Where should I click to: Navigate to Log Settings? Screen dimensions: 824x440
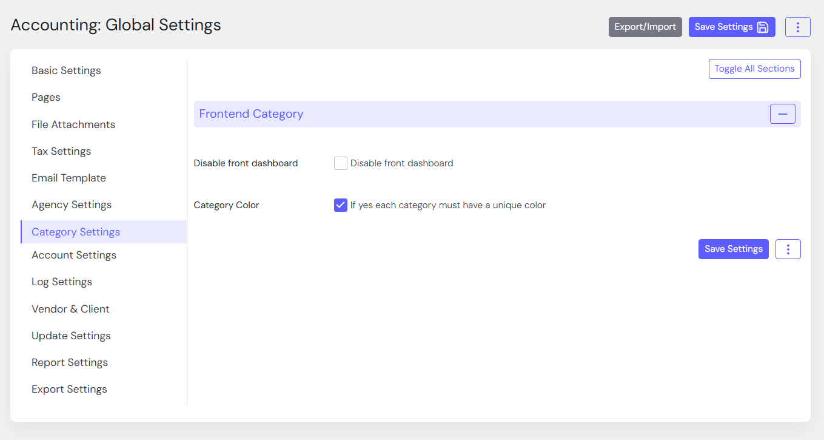pyautogui.click(x=62, y=282)
